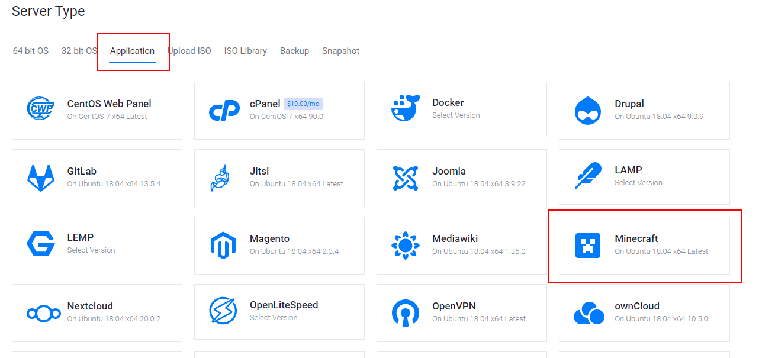Choose the Jitsi icon
The image size is (775, 358).
[220, 178]
